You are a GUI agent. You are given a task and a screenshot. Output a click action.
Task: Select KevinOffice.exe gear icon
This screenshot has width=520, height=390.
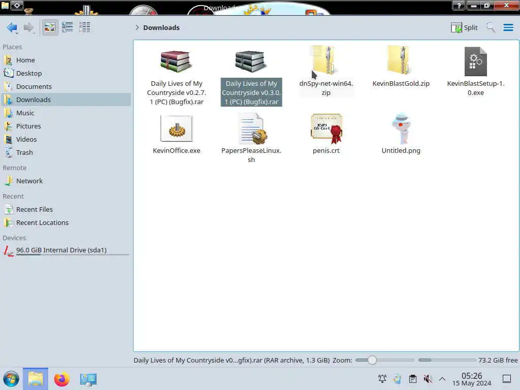tap(176, 128)
